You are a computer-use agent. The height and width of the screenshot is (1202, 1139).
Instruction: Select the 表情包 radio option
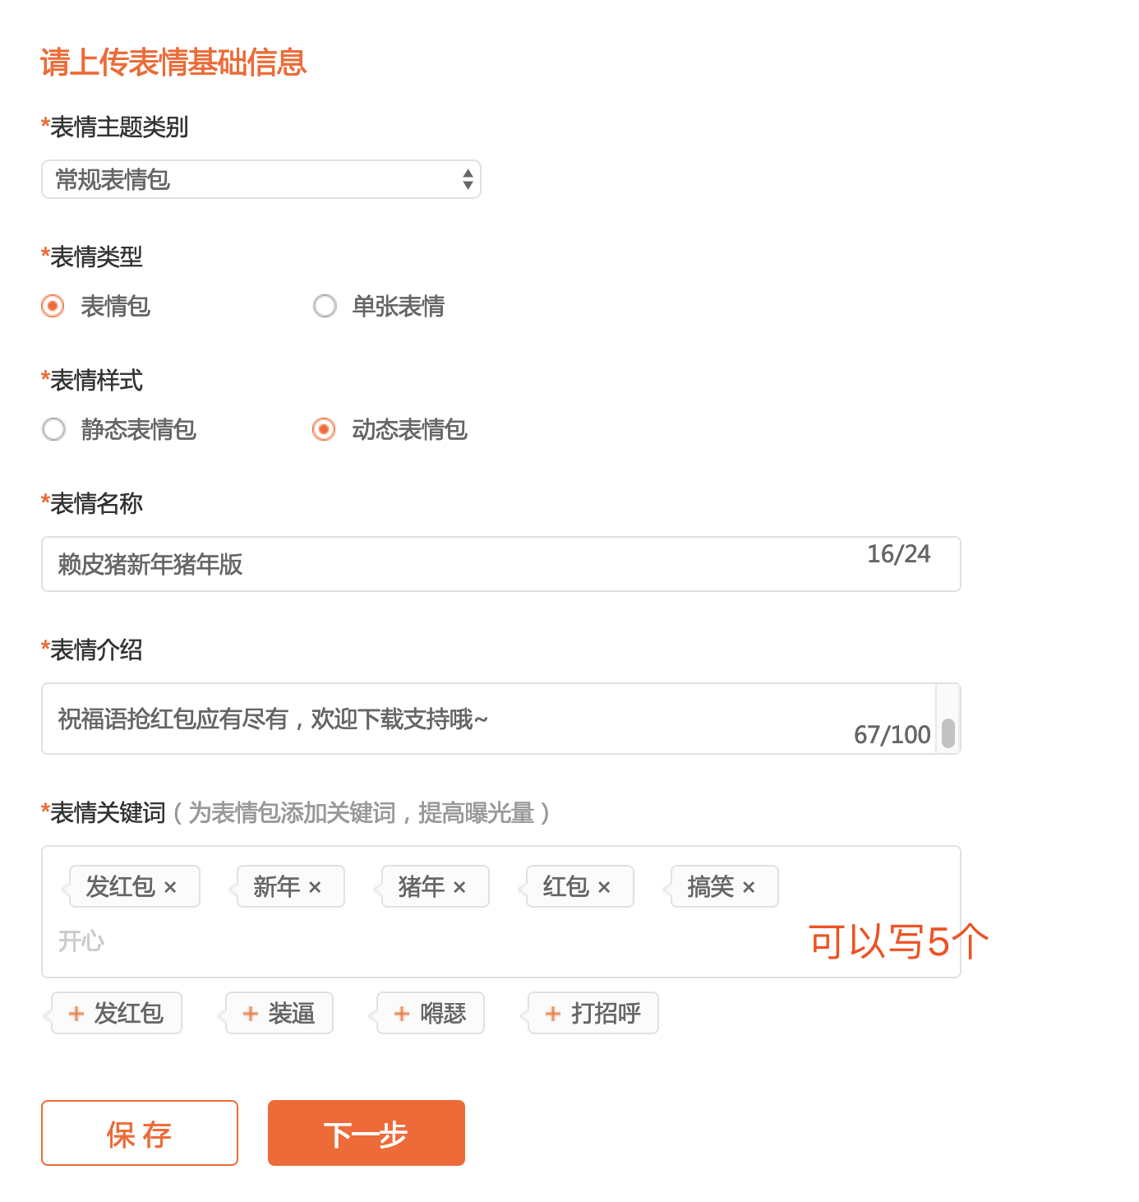[53, 307]
